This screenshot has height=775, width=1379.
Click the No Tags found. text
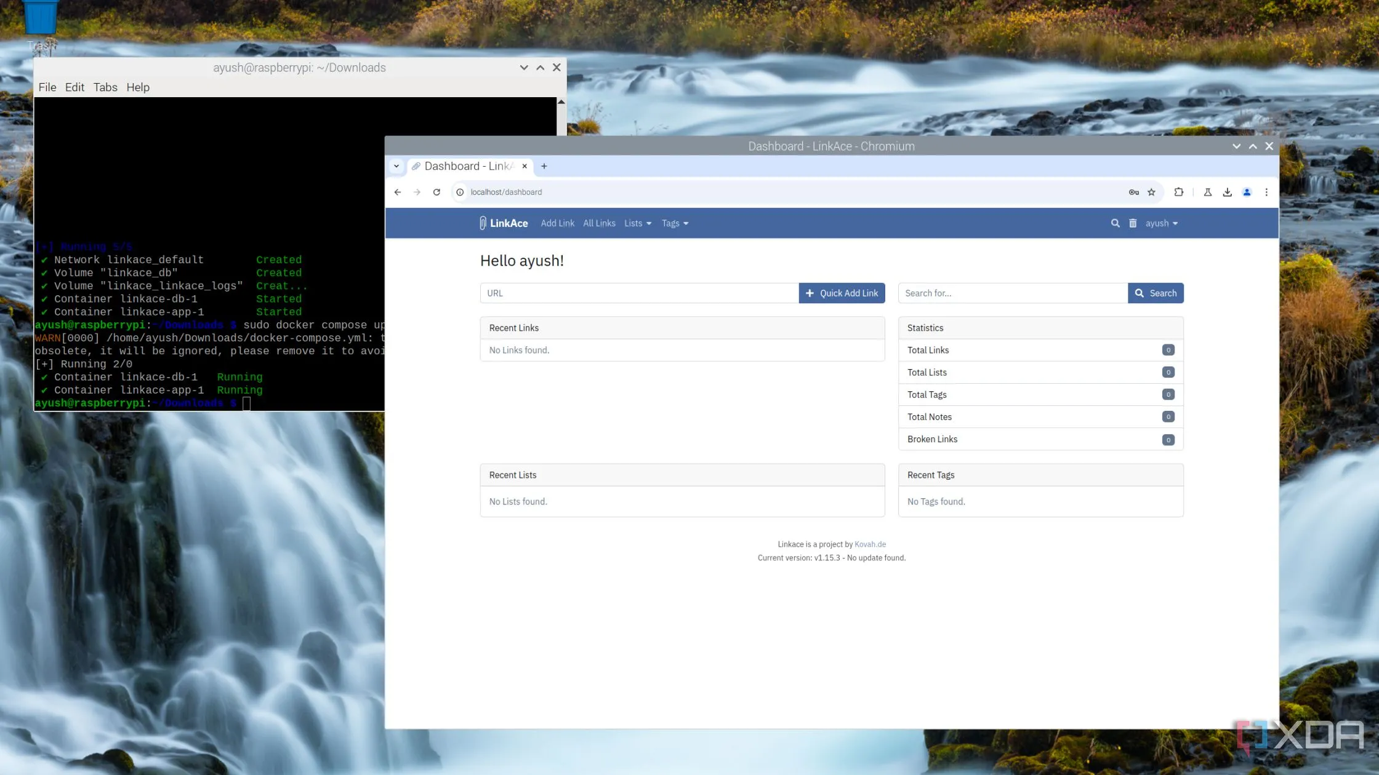tap(936, 502)
